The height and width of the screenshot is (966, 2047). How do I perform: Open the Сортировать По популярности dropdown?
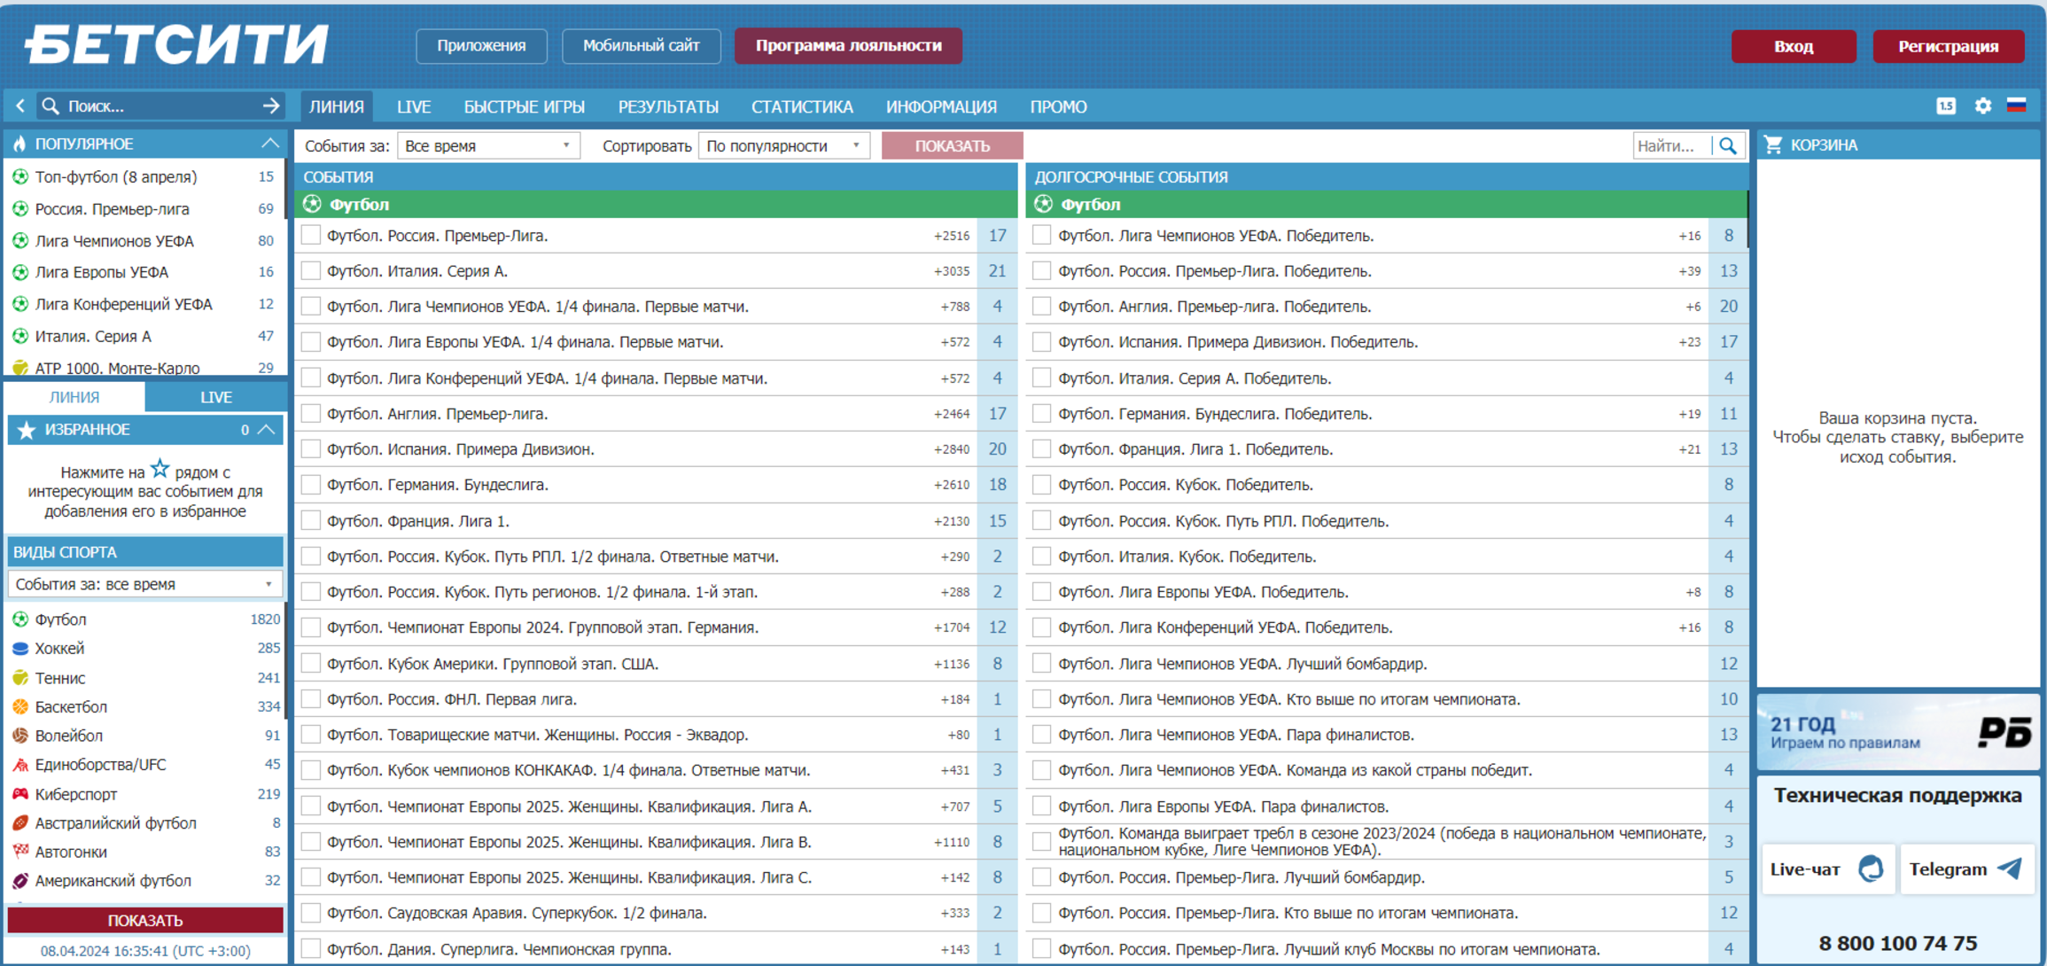784,145
